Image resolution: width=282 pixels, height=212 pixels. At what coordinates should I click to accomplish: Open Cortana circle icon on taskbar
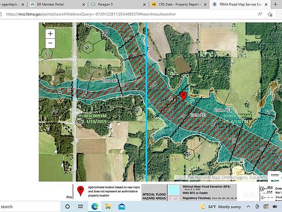pyautogui.click(x=68, y=207)
